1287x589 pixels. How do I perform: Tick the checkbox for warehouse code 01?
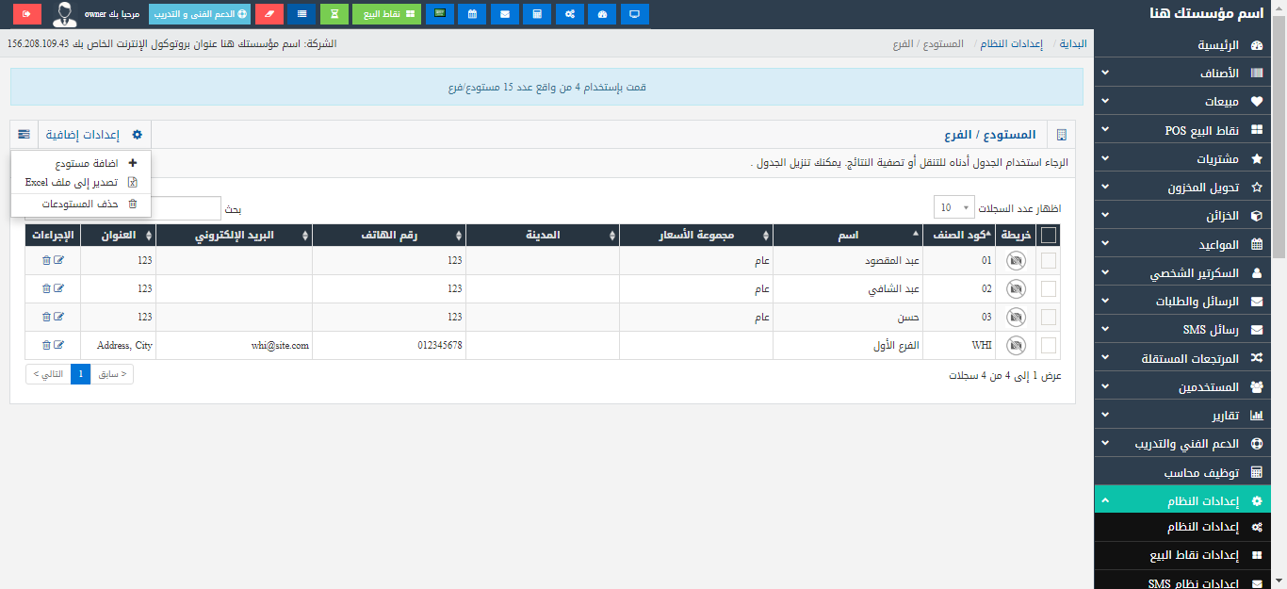(1048, 261)
